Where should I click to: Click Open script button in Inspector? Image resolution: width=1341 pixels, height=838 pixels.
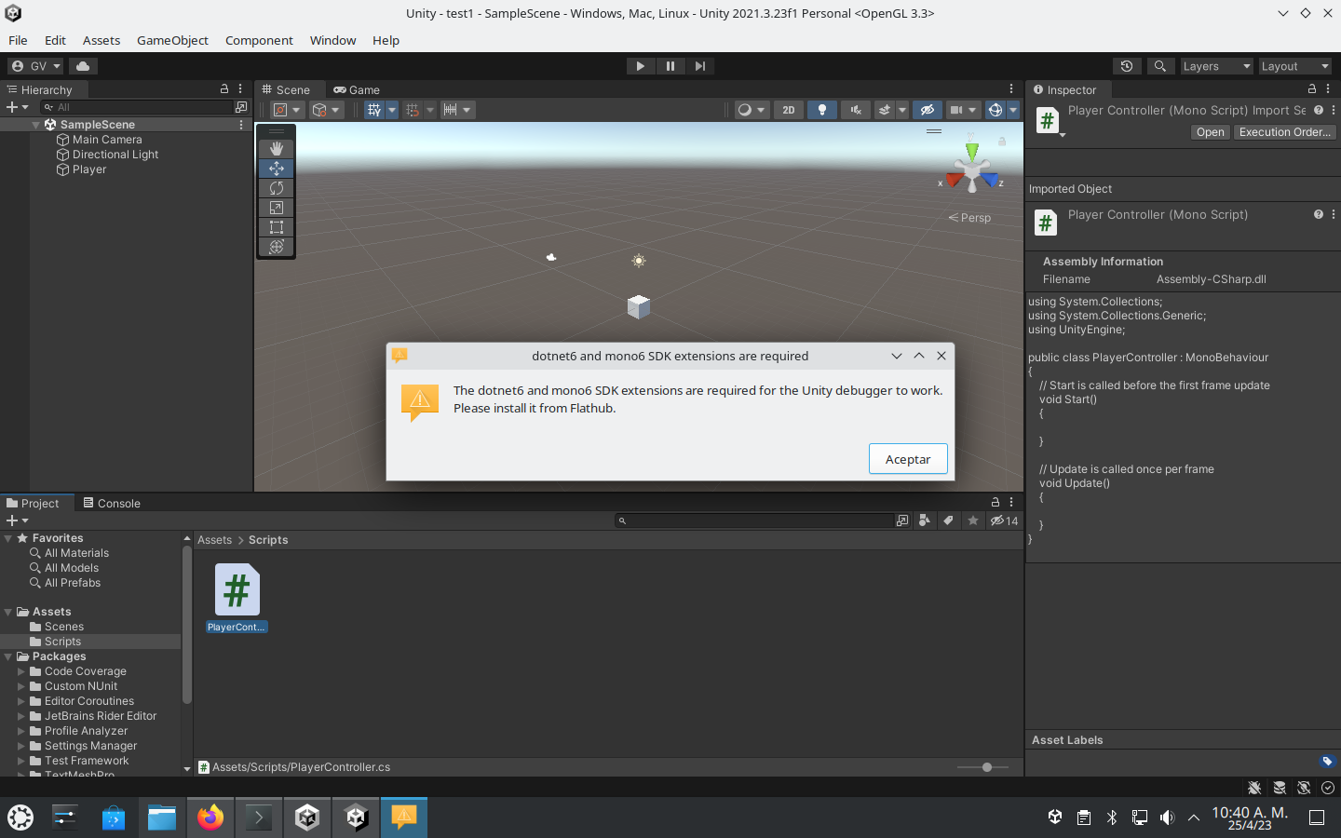pyautogui.click(x=1210, y=132)
